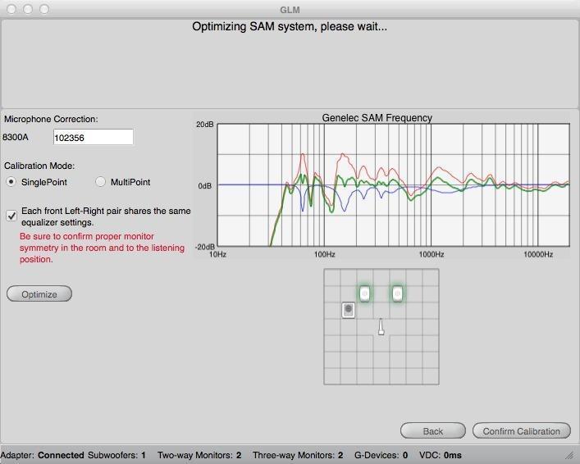The image size is (580, 464).
Task: Click the measurement microphone icon in grid
Action: (x=381, y=327)
